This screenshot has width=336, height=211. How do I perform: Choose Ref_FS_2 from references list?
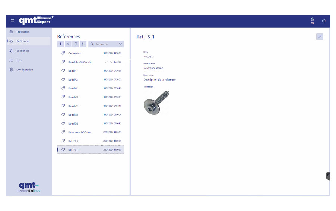(x=74, y=141)
